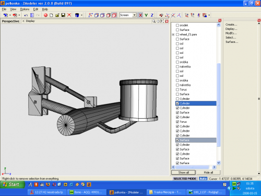Viewport: 261px width, 196px height.
Task: Click the blue bucket icon in toolbar
Action: point(77,15)
